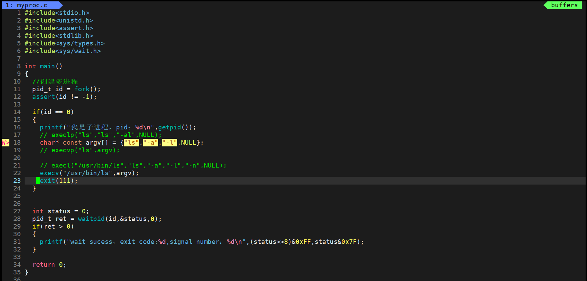Click #include<stdlib.h> on line 4
Viewport: 587px width, 281px height.
pyautogui.click(x=59, y=36)
